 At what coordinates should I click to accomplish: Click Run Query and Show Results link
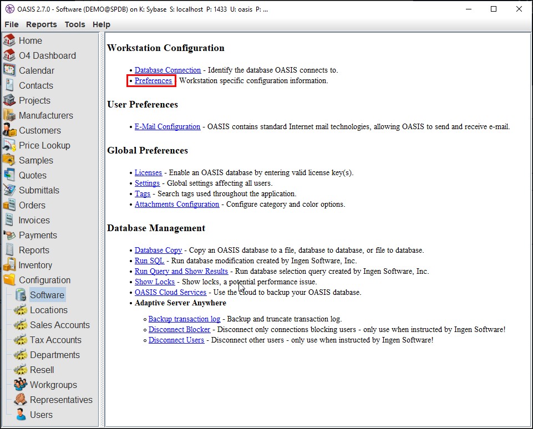click(181, 271)
